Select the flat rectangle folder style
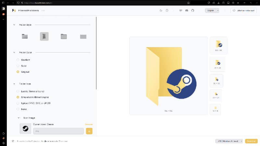The height and width of the screenshot is (146, 260). (x=83, y=37)
